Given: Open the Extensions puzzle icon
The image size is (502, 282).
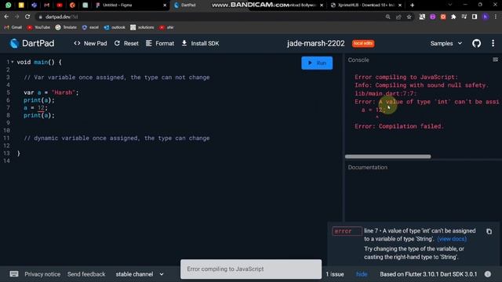Looking at the screenshot, I should coord(453,16).
